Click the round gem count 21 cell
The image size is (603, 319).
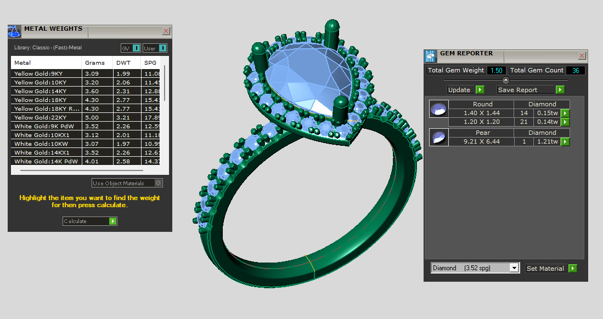pyautogui.click(x=524, y=122)
